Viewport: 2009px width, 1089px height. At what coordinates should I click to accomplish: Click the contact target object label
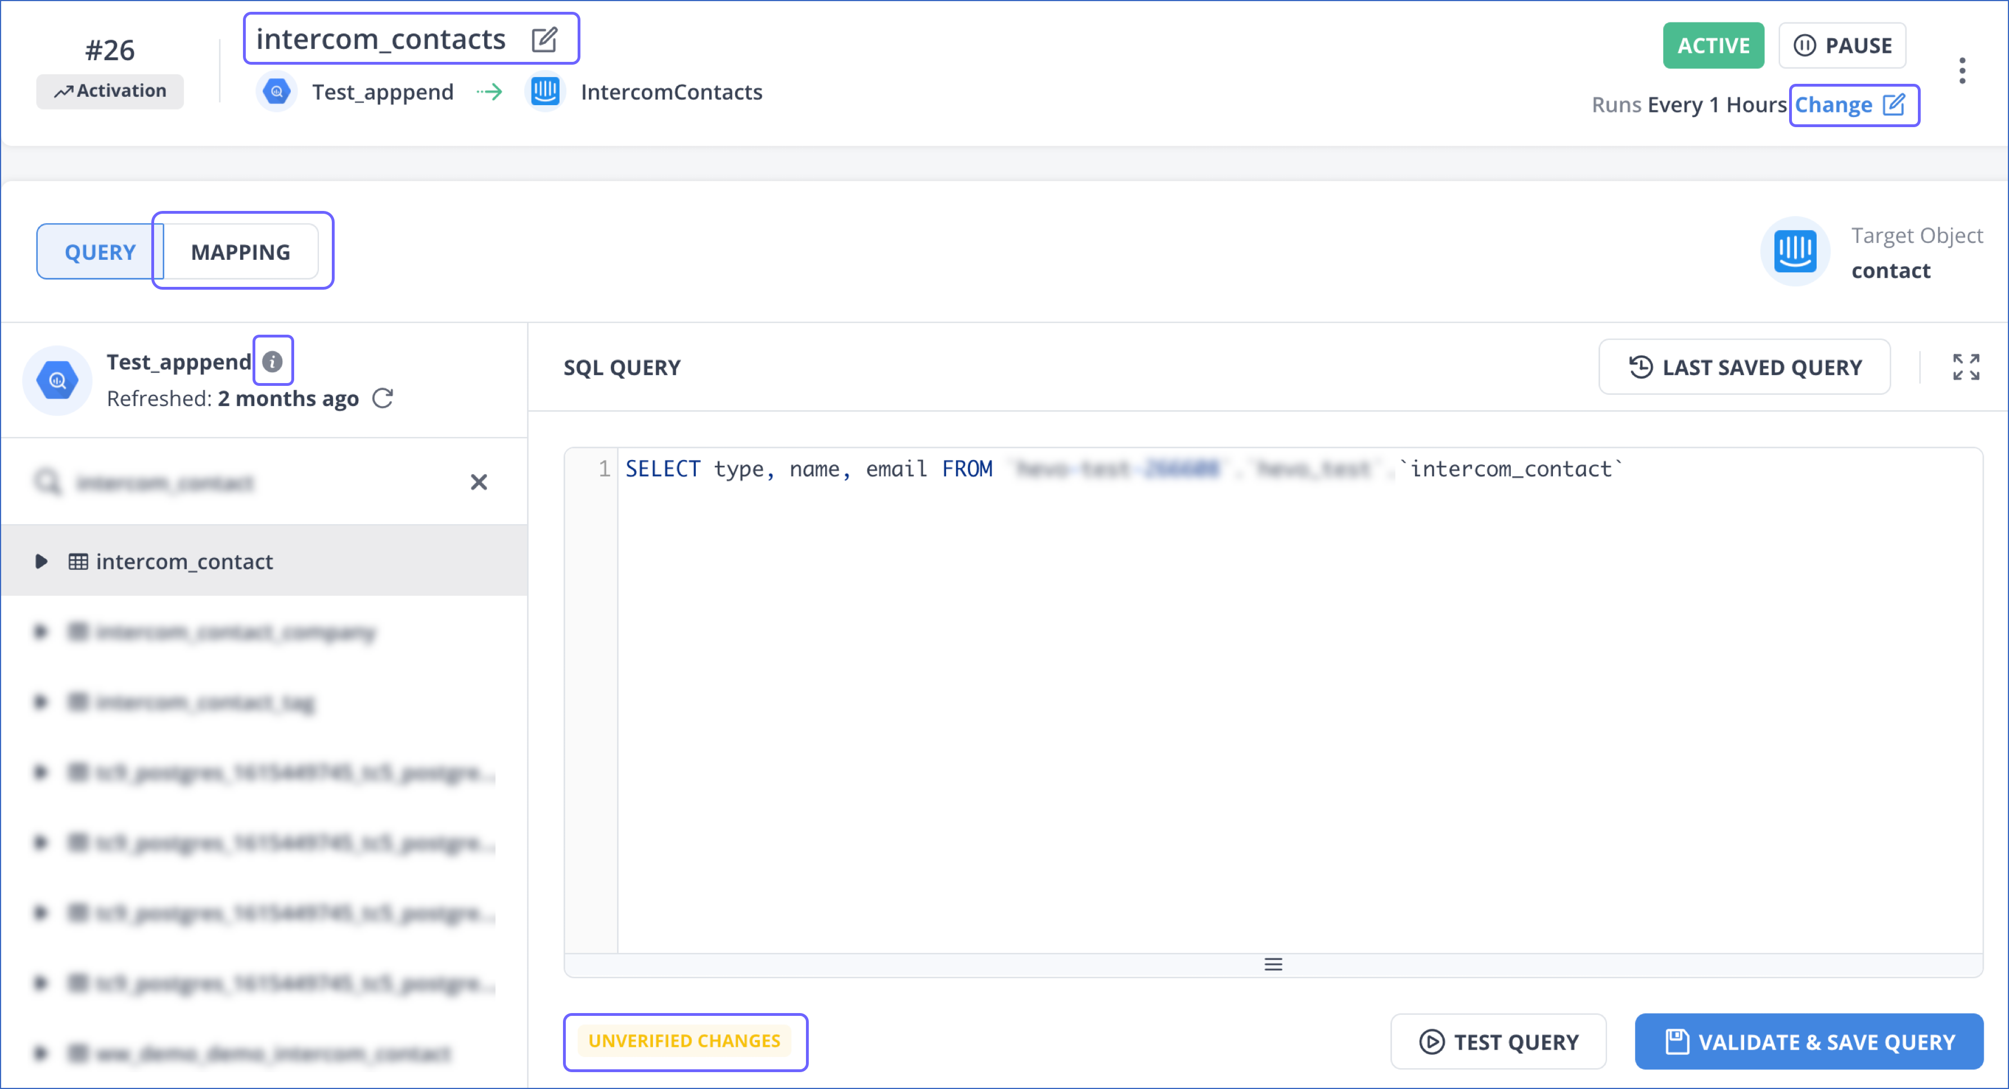1890,271
